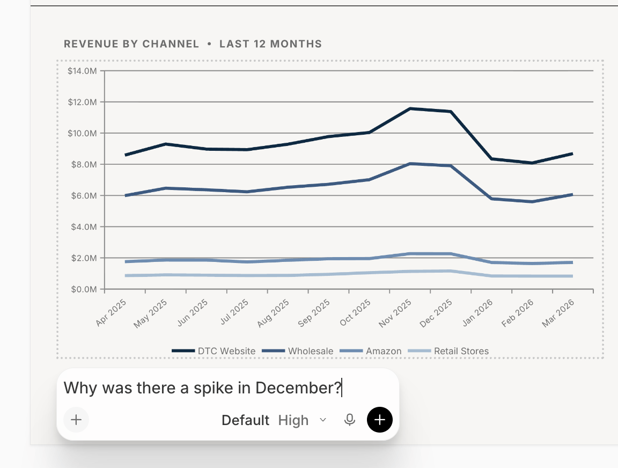
Task: Click the 'REVENUE BY CHANNEL' heading text
Action: pos(131,44)
